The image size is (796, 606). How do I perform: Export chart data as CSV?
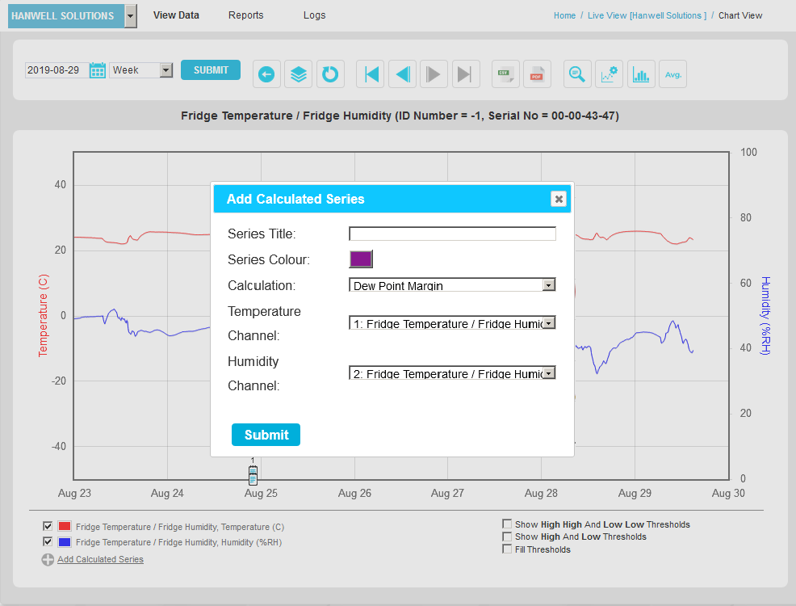point(506,74)
